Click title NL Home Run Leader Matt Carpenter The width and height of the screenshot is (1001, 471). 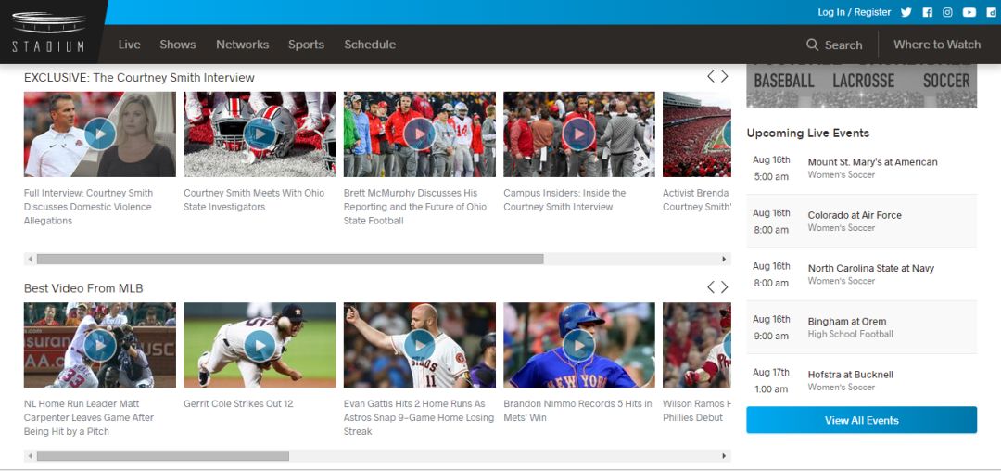pyautogui.click(x=89, y=417)
